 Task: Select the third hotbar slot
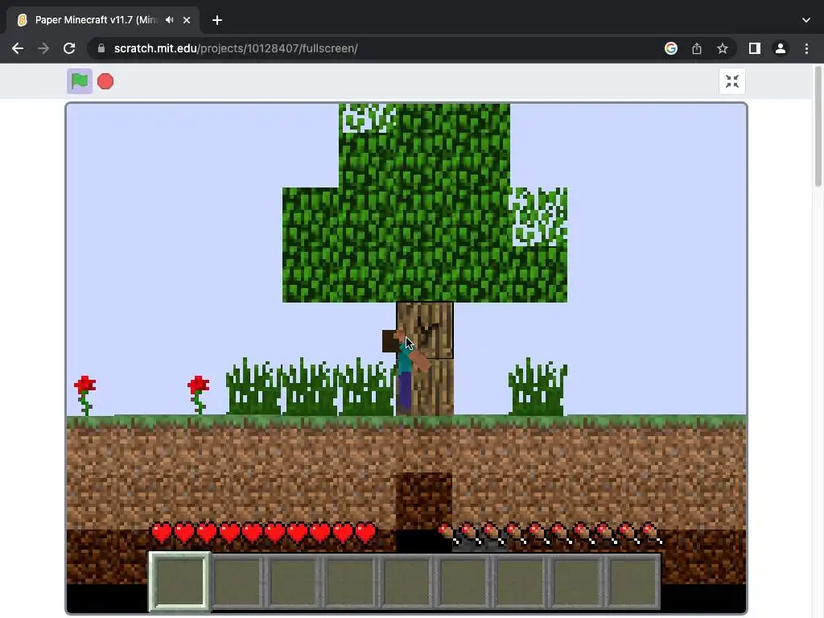pyautogui.click(x=294, y=581)
